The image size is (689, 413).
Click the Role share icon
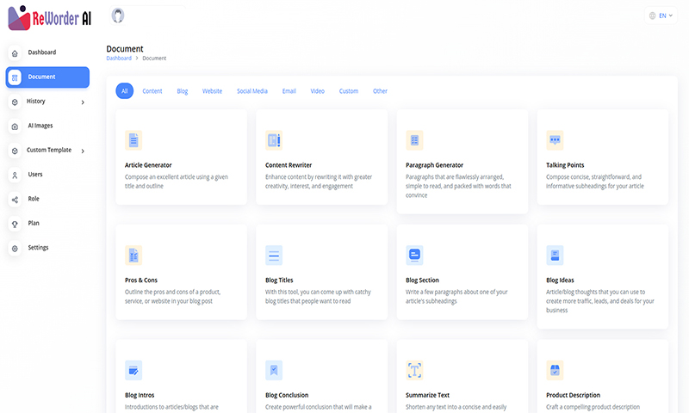click(x=15, y=200)
